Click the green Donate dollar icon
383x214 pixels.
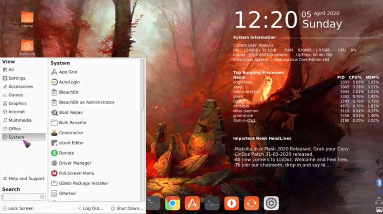[x=54, y=153]
